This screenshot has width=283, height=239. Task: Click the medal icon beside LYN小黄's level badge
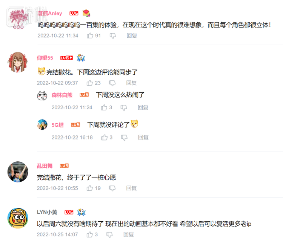click(82, 212)
